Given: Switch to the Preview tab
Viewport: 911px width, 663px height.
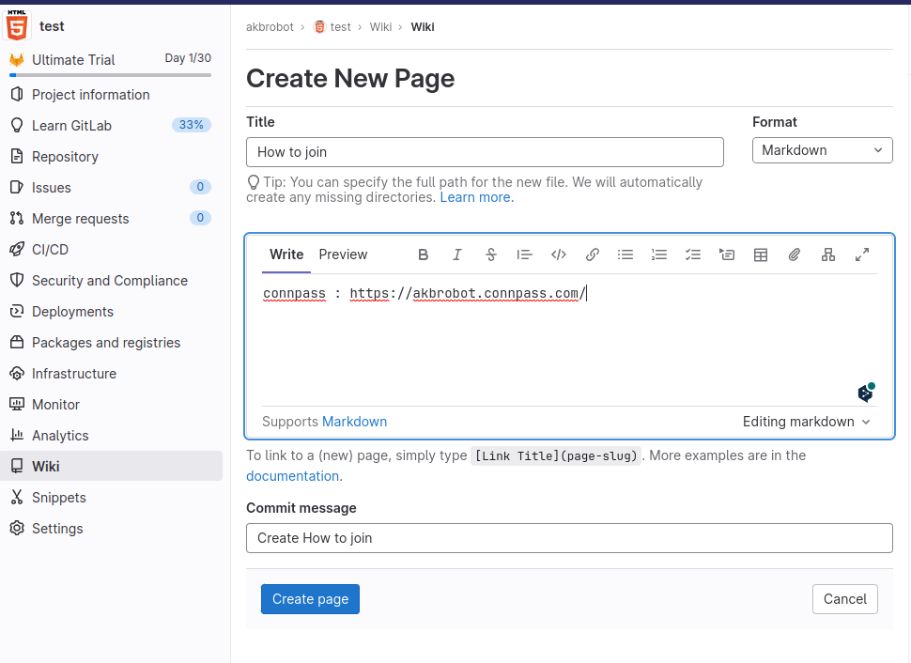Looking at the screenshot, I should coord(343,254).
